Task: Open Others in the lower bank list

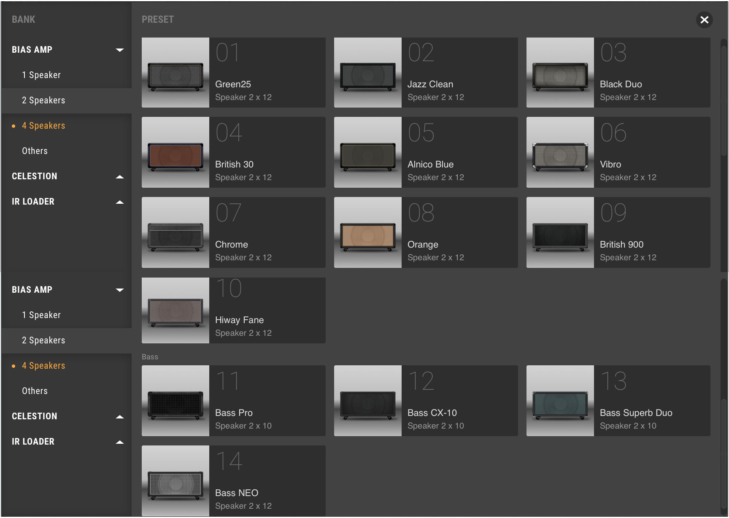Action: click(x=66, y=391)
